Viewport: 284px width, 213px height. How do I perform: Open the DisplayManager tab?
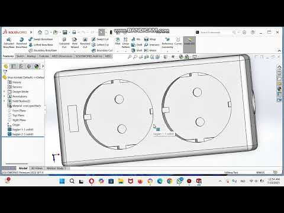tap(37, 66)
